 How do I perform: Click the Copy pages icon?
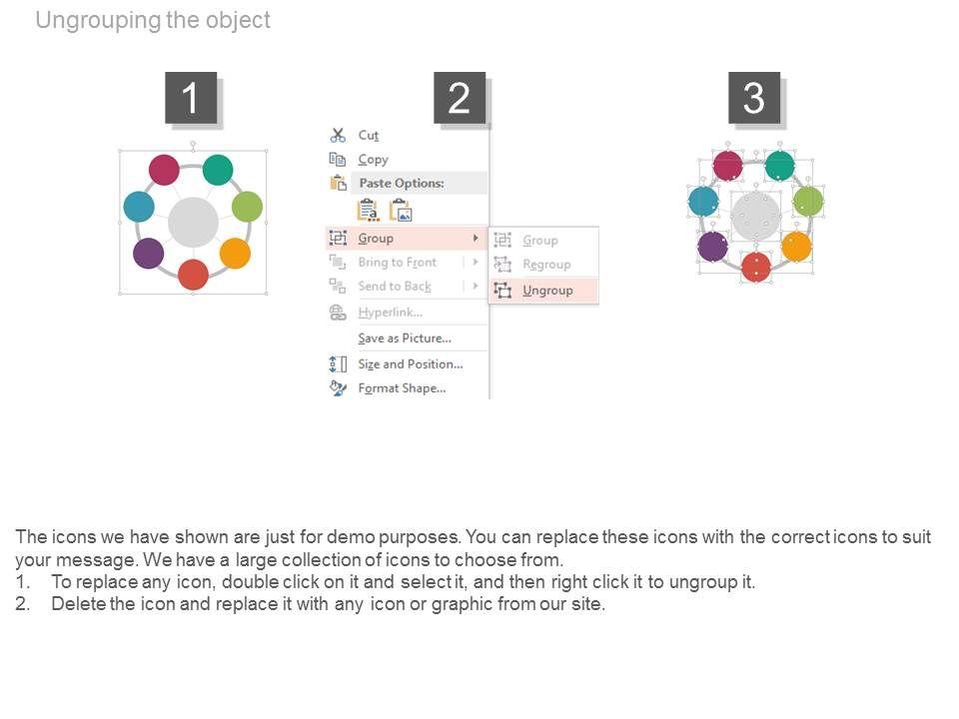point(338,159)
